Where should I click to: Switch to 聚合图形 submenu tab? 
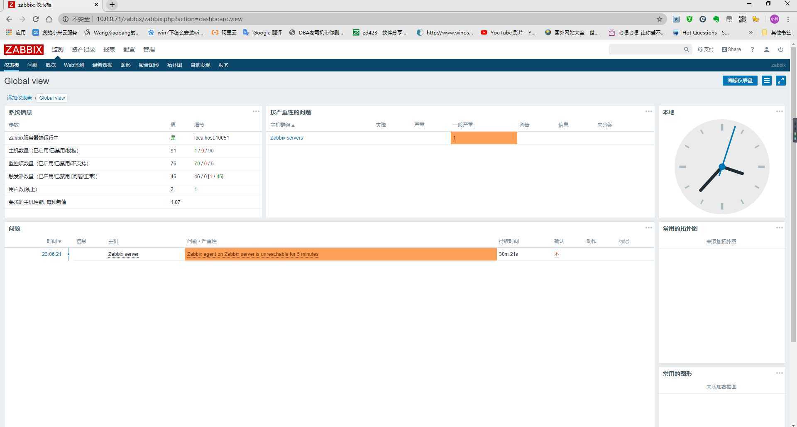149,65
